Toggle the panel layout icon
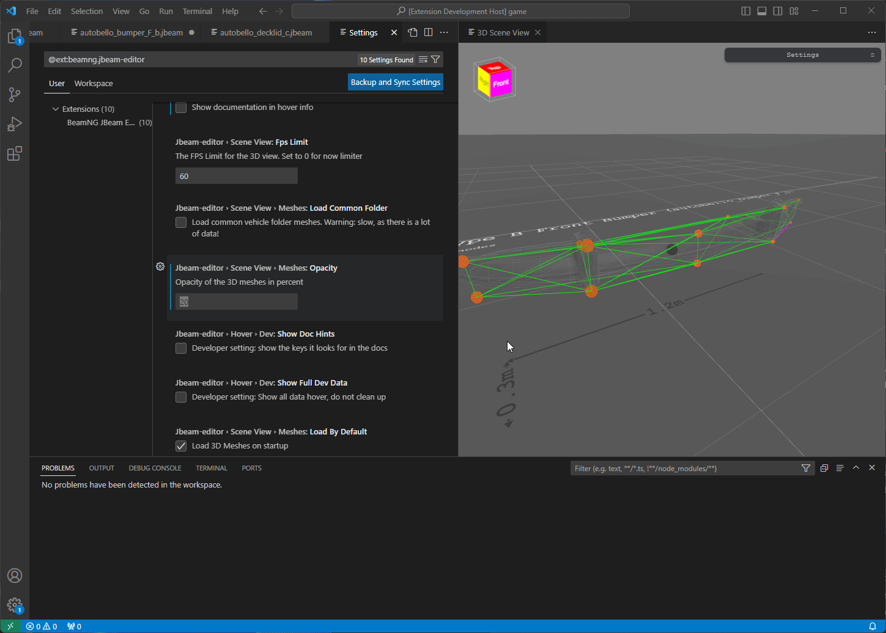Viewport: 886px width, 633px height. point(762,11)
